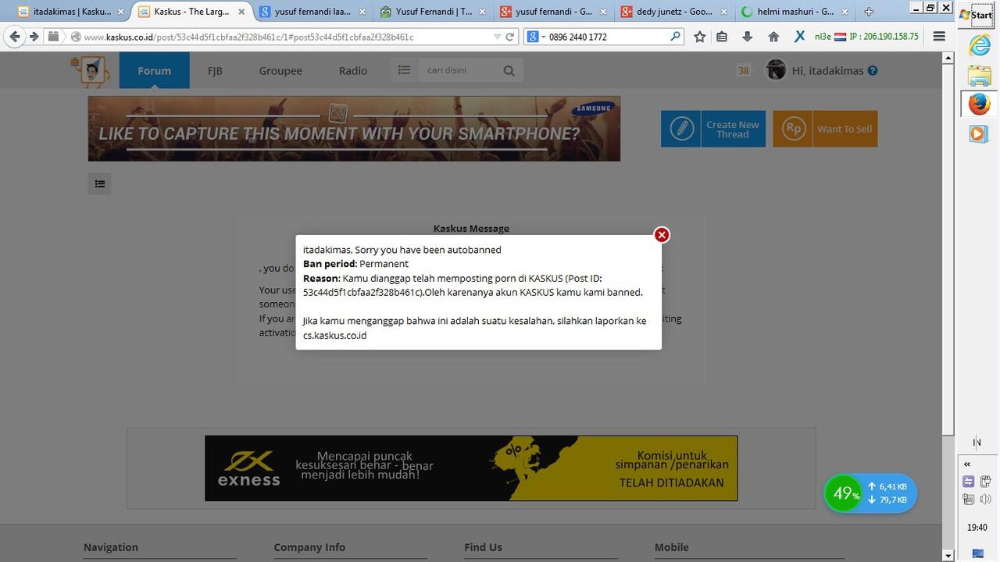Open Windows Explorer folder on taskbar

point(979,75)
